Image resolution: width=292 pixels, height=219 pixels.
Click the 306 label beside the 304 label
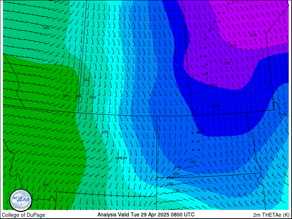(x=66, y=96)
